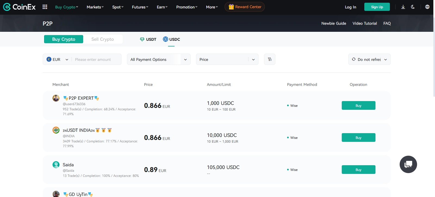Expand the Promotion nav menu
This screenshot has height=197, width=435.
coord(187,7)
